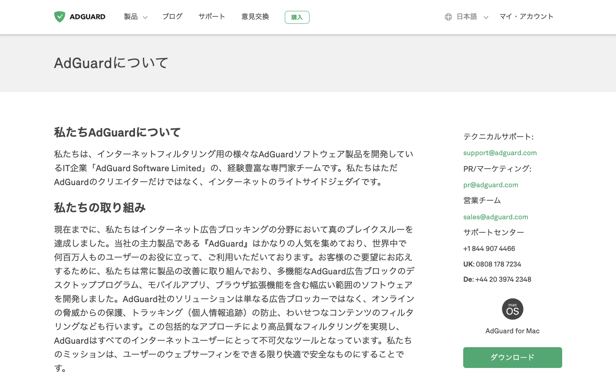616x384 pixels.
Task: Click the 営業チーム label
Action: [482, 200]
